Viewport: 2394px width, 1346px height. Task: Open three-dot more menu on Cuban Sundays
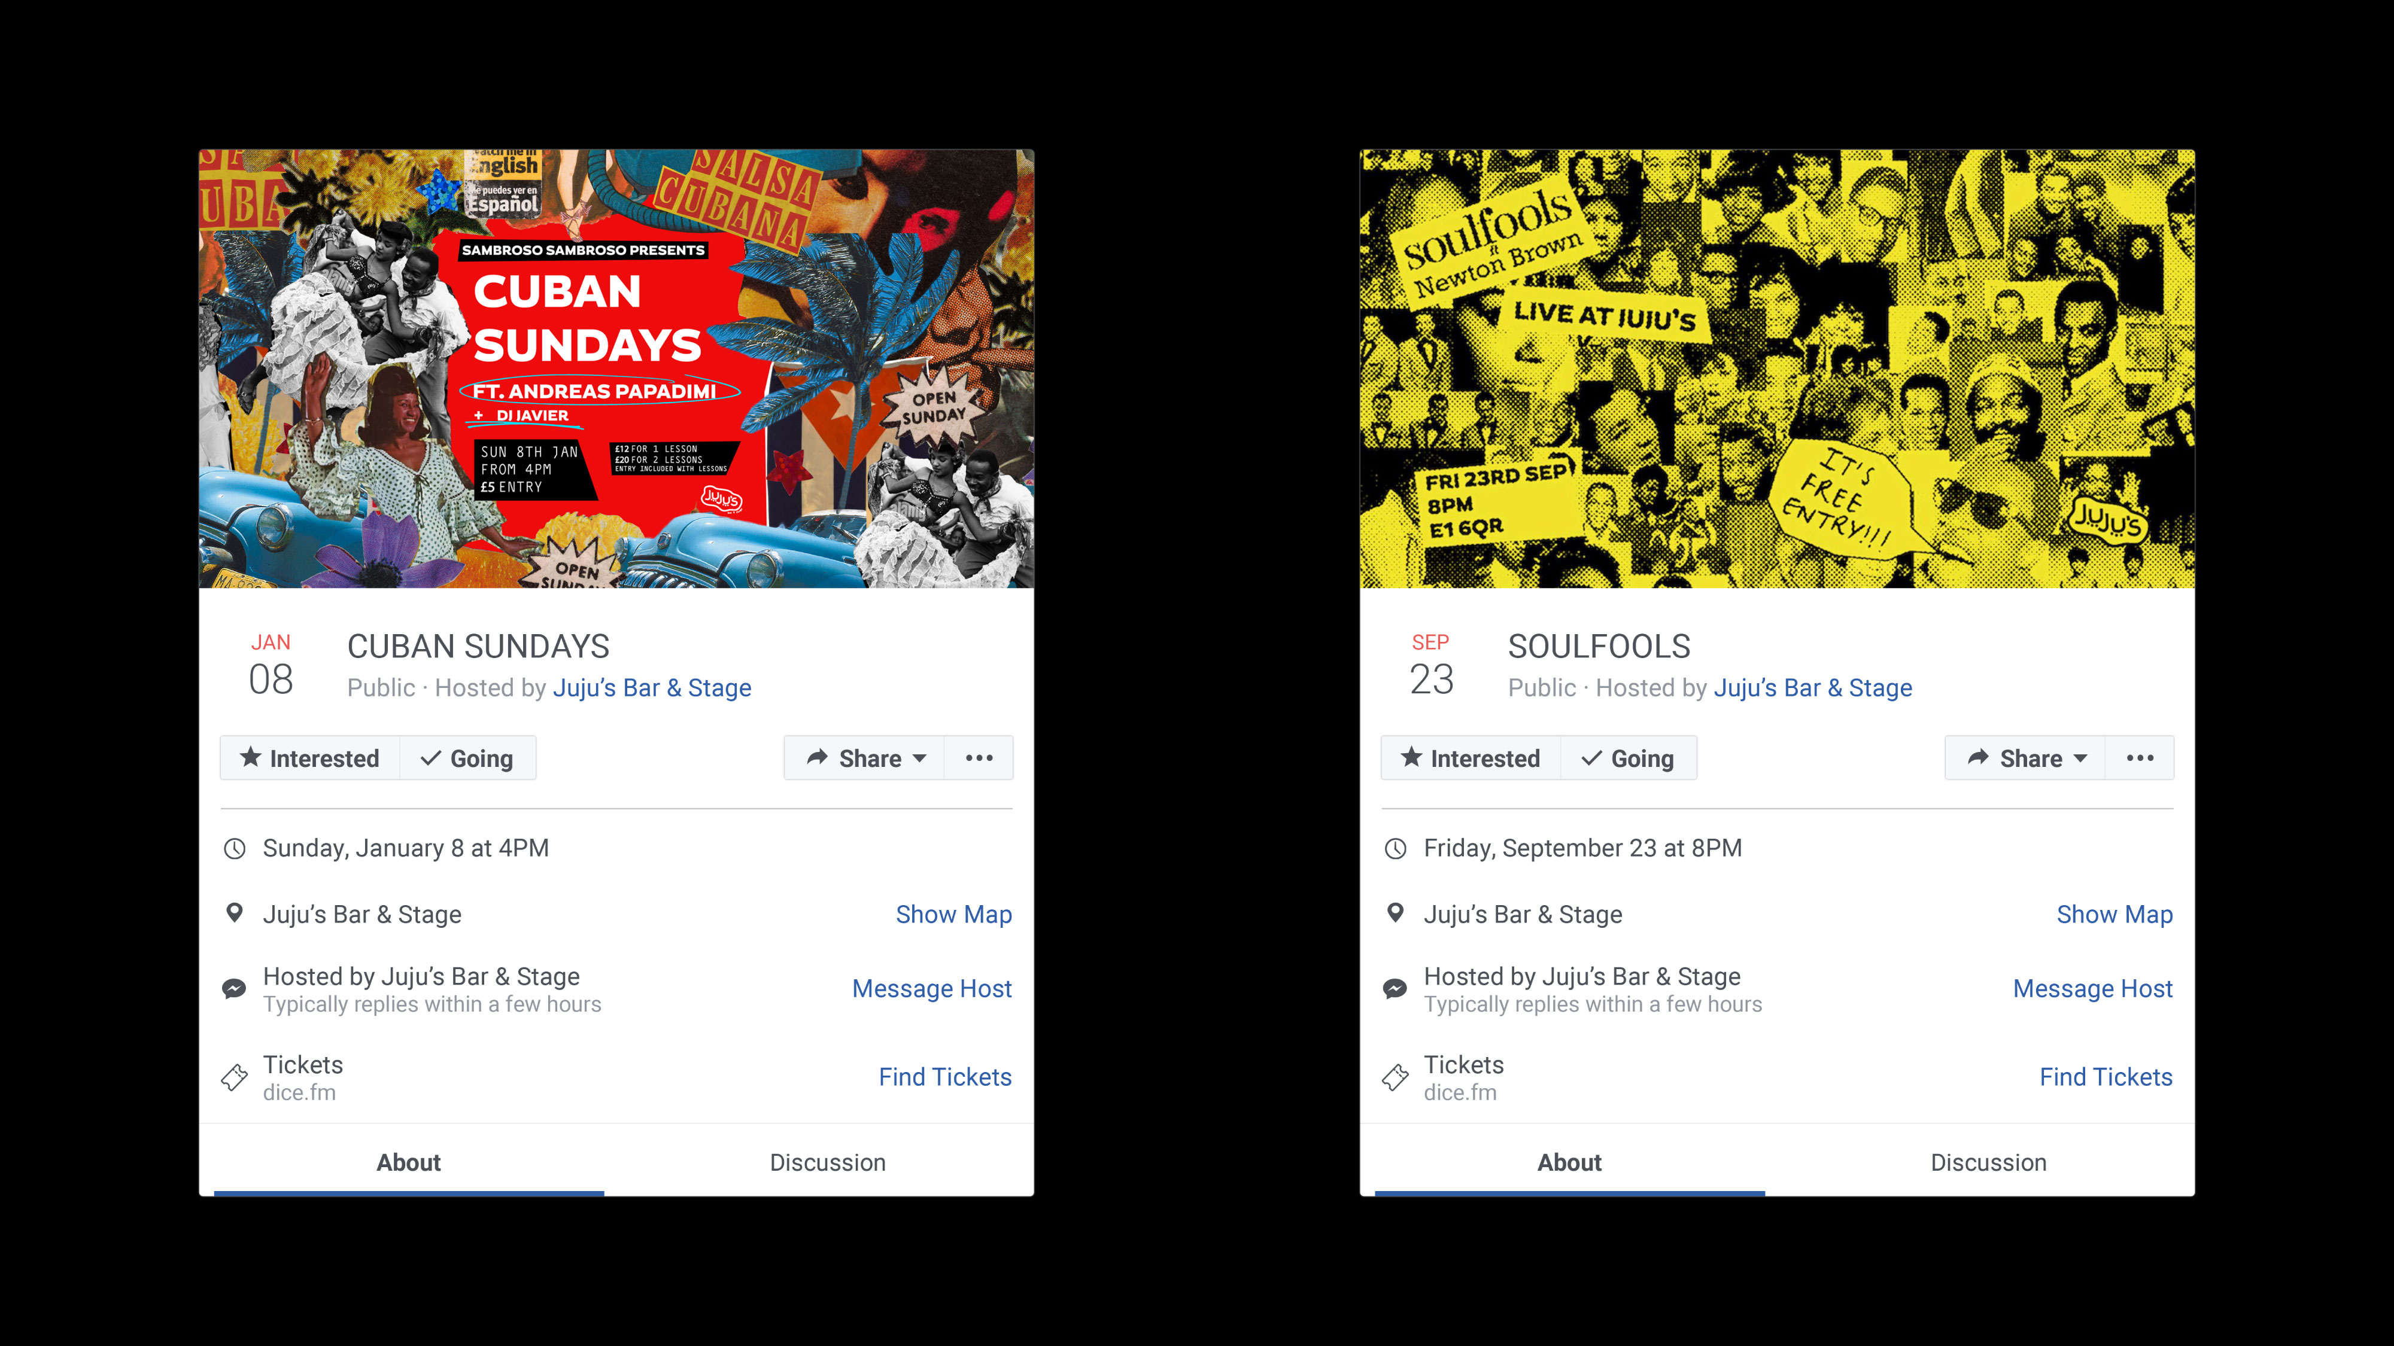pyautogui.click(x=979, y=758)
